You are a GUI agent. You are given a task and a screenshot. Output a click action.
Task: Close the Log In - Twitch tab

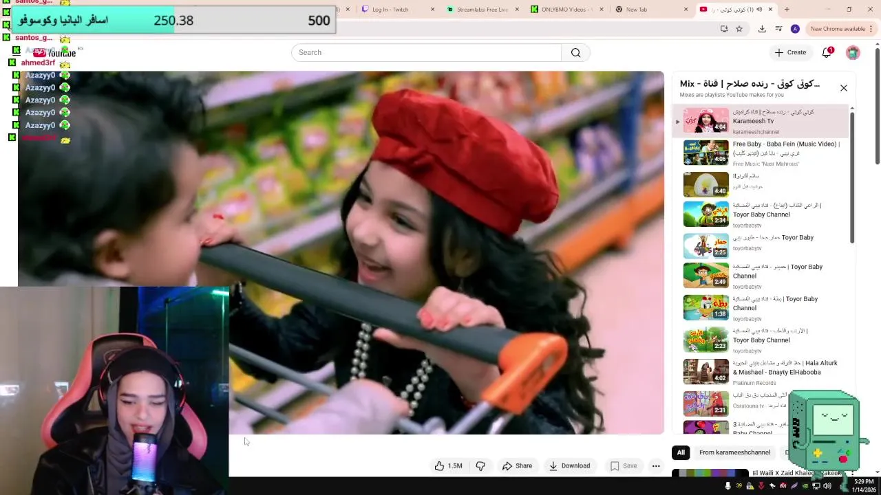tap(433, 10)
